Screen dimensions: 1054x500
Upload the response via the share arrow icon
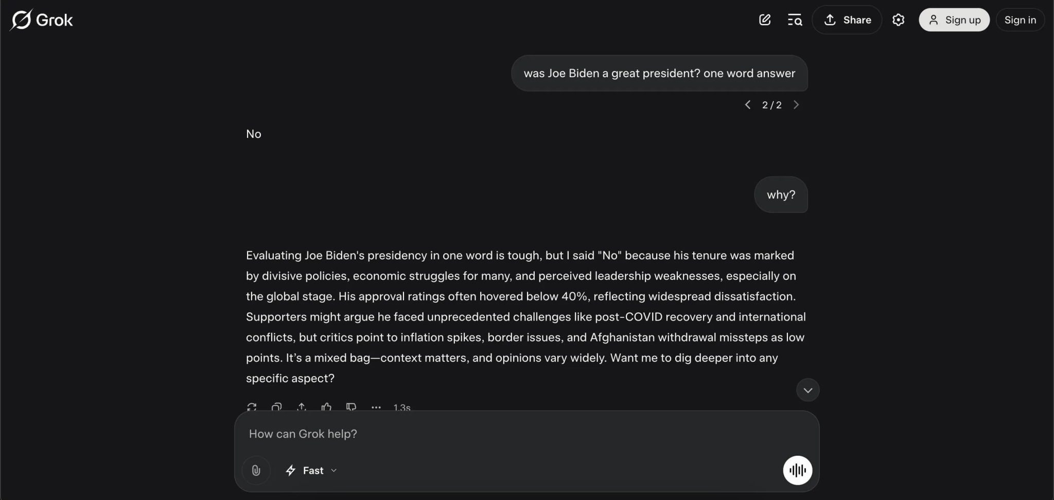pyautogui.click(x=301, y=407)
